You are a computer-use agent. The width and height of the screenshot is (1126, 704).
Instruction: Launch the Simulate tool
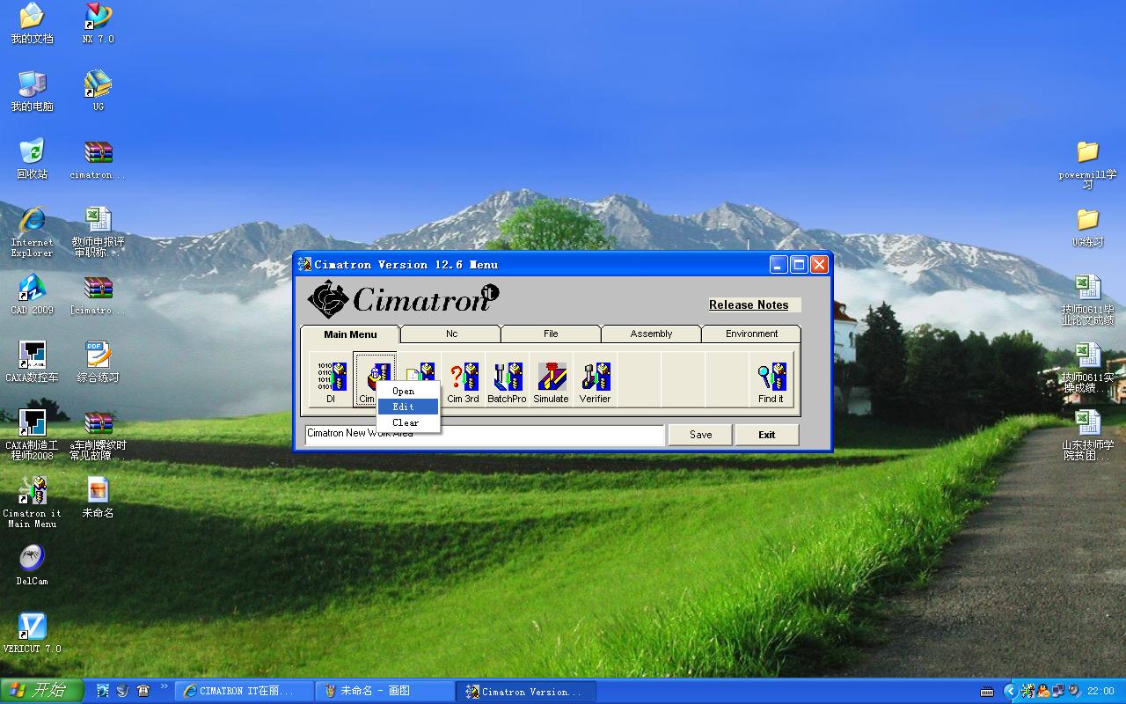tap(552, 380)
